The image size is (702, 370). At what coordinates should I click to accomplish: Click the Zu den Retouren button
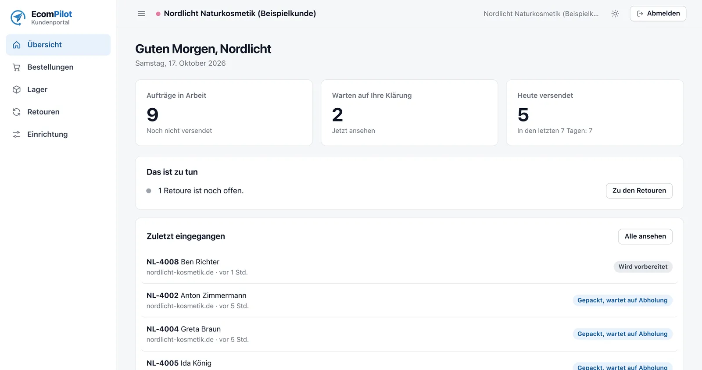tap(639, 191)
